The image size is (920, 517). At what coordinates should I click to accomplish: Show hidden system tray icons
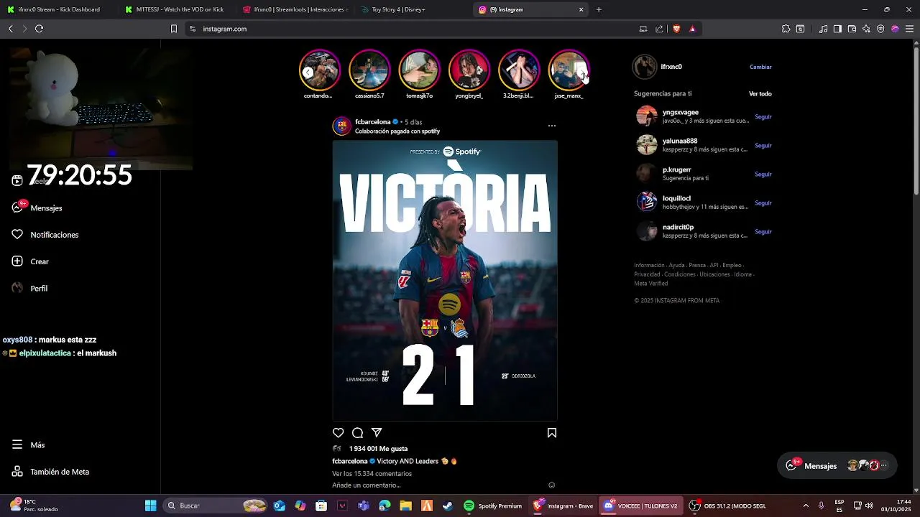(806, 506)
